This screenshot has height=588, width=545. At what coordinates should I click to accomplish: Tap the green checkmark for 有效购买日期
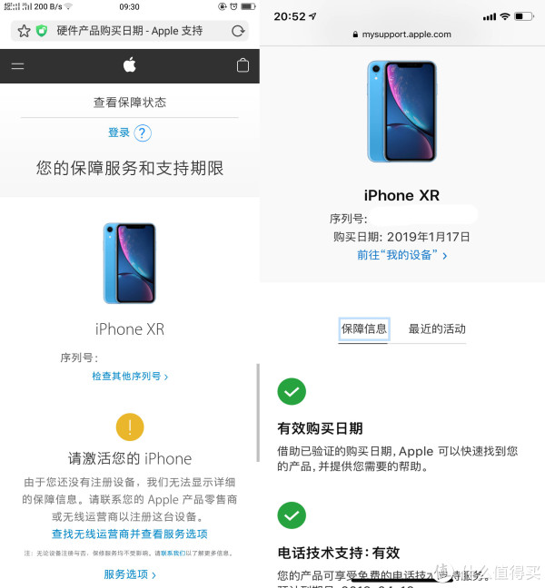pyautogui.click(x=292, y=391)
